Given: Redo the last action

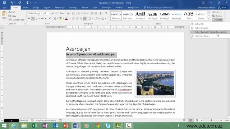Looking at the screenshot, I should click(x=20, y=3).
